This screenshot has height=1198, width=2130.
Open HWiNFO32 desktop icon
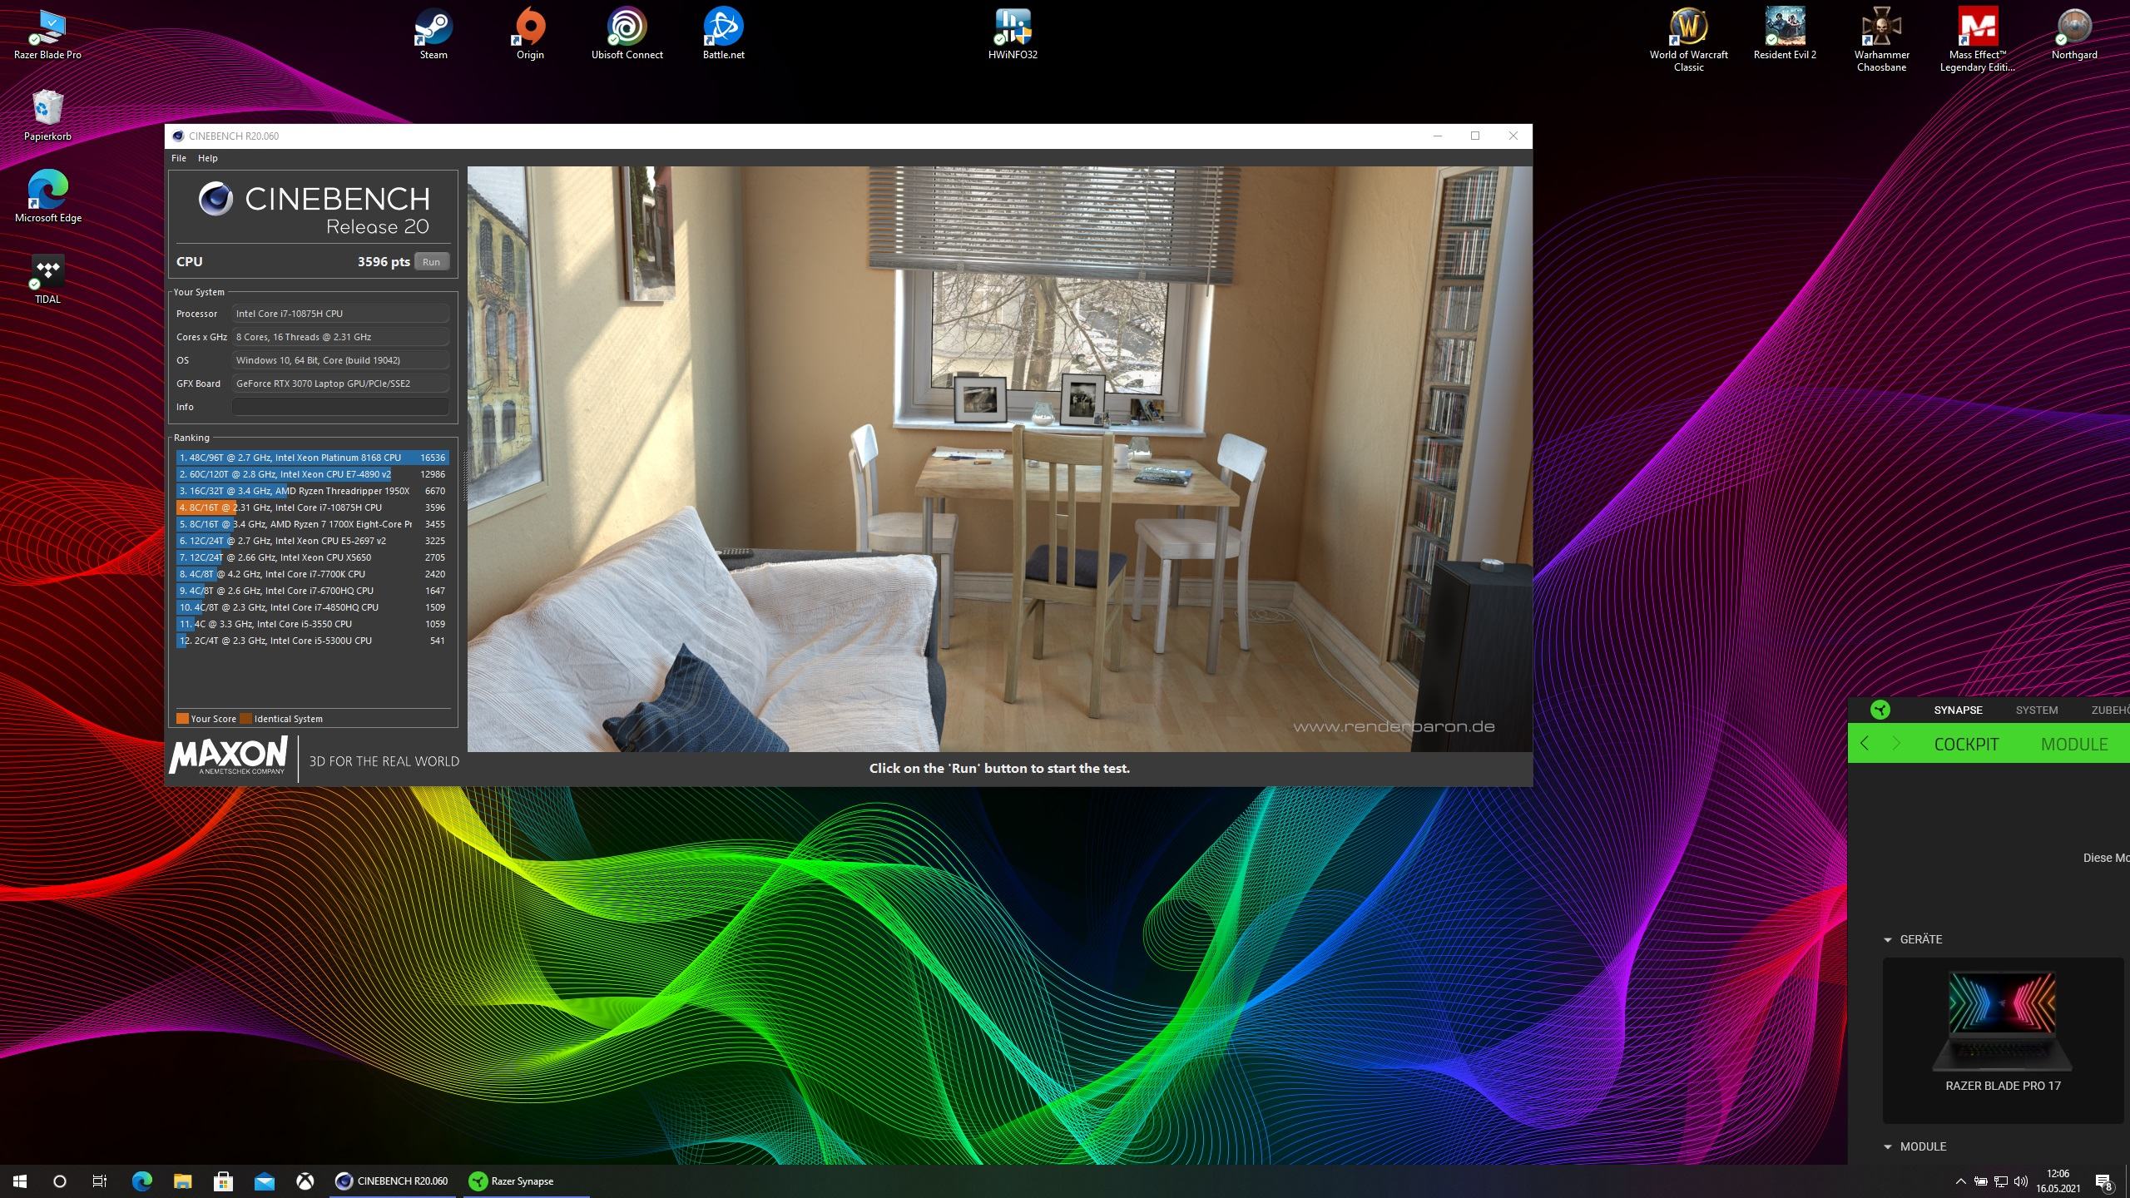point(1013,35)
